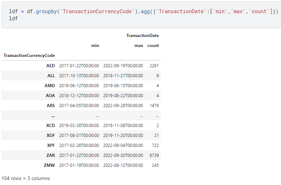Click XOF max date 2019-11-20T00:00:00

point(123,136)
